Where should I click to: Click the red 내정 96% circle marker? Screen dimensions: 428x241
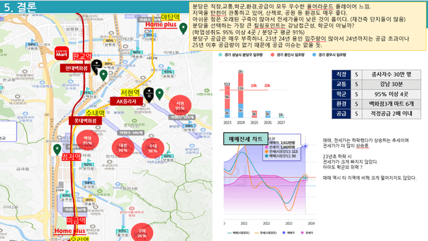[x=123, y=148]
